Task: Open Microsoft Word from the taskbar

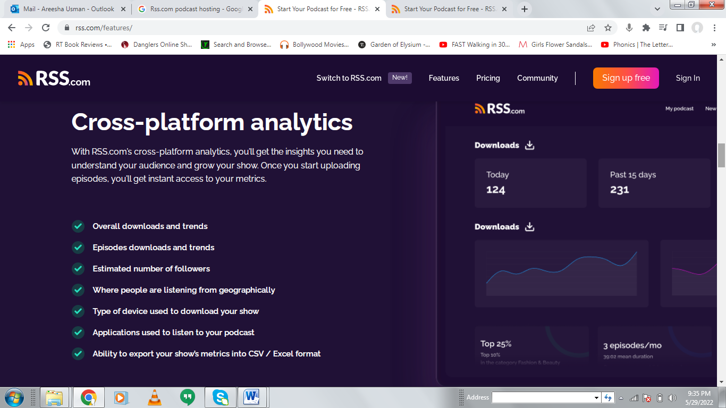Action: pyautogui.click(x=251, y=397)
